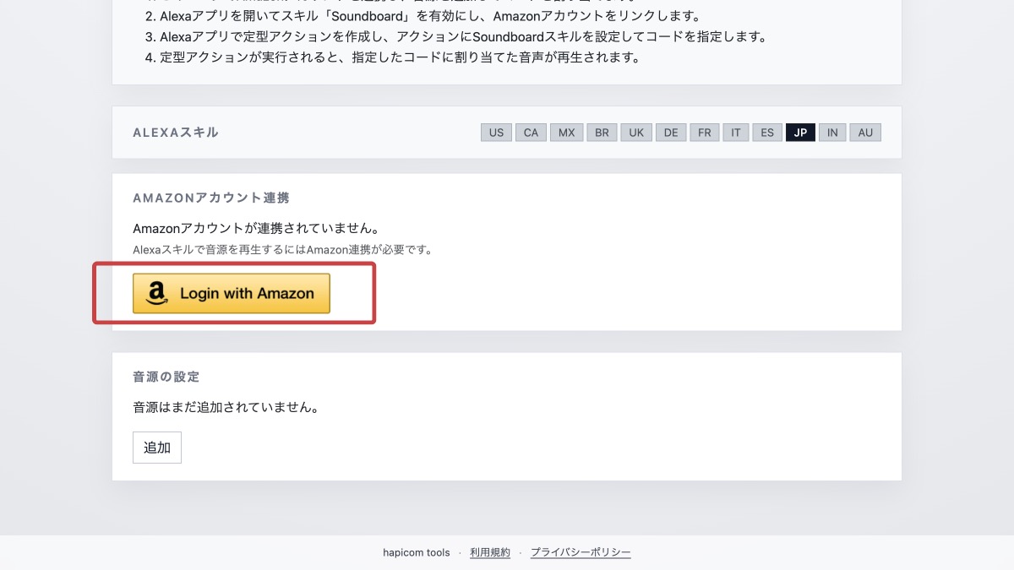Viewport: 1014px width, 570px height.
Task: Click note Alexaスキルで音源を再生するにはAmazon連携が必要です。
Action: click(282, 250)
